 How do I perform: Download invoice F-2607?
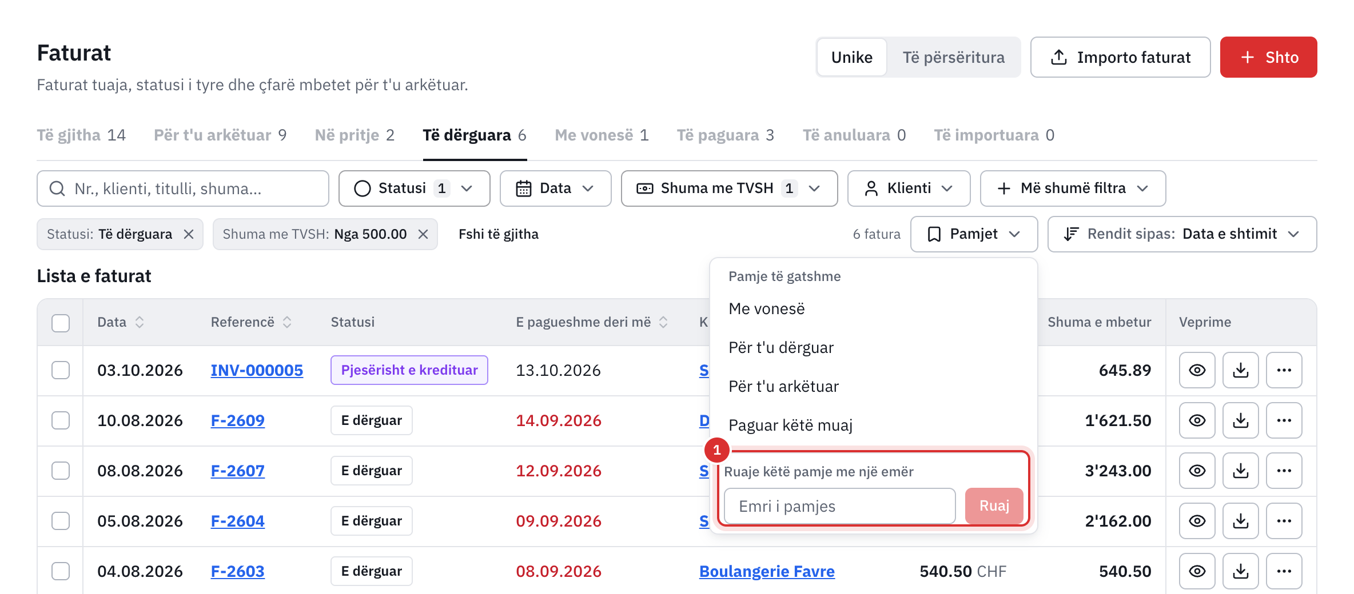1240,471
